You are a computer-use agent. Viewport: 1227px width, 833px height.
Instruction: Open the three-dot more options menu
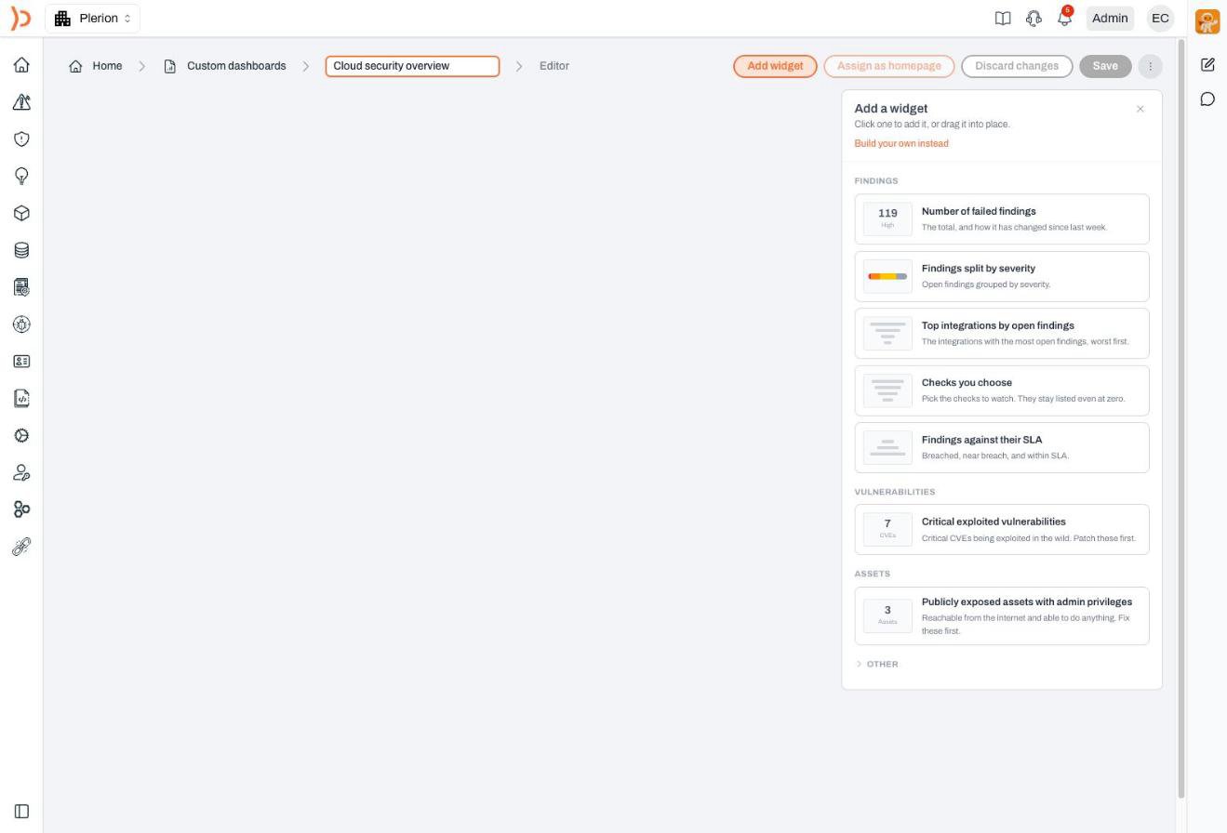click(x=1150, y=66)
